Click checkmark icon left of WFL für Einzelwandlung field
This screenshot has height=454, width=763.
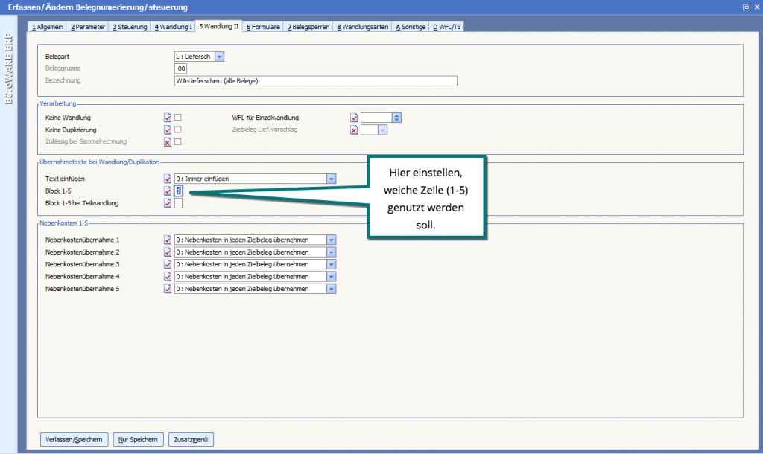354,118
